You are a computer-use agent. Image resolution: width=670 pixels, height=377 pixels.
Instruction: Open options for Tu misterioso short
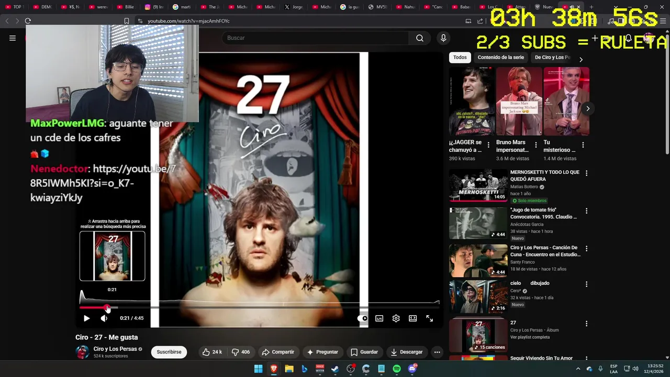[583, 145]
